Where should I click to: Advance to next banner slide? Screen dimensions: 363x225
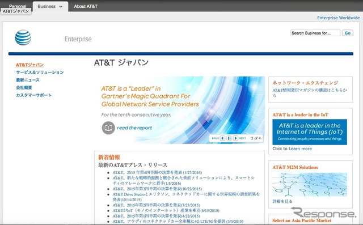pyautogui.click(x=235, y=138)
